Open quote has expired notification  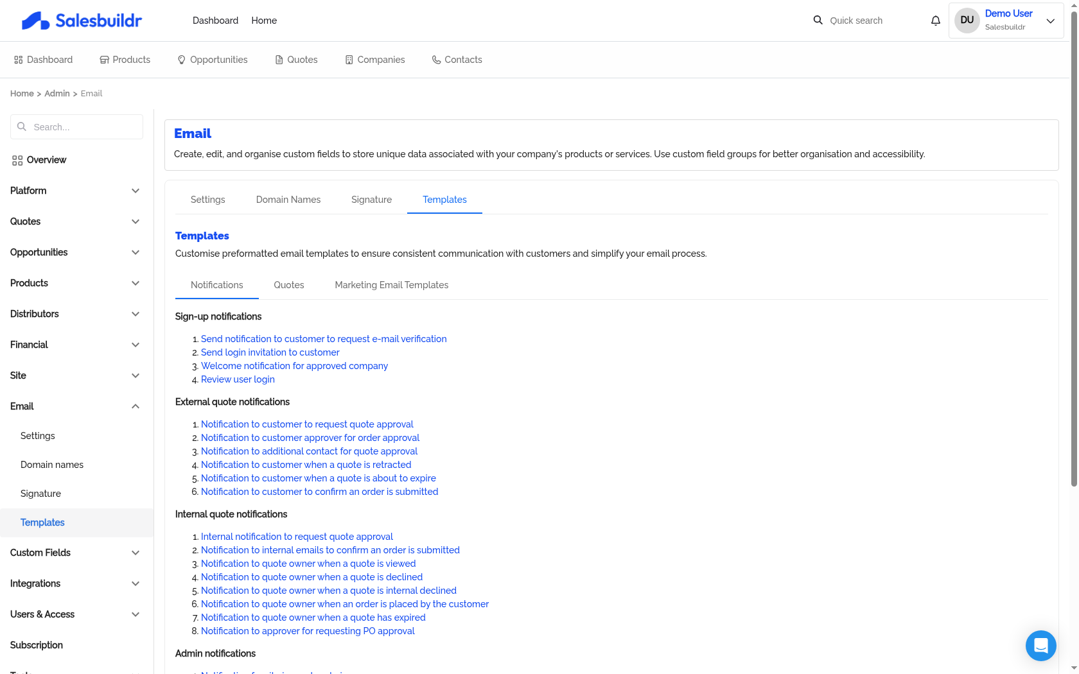(x=313, y=618)
